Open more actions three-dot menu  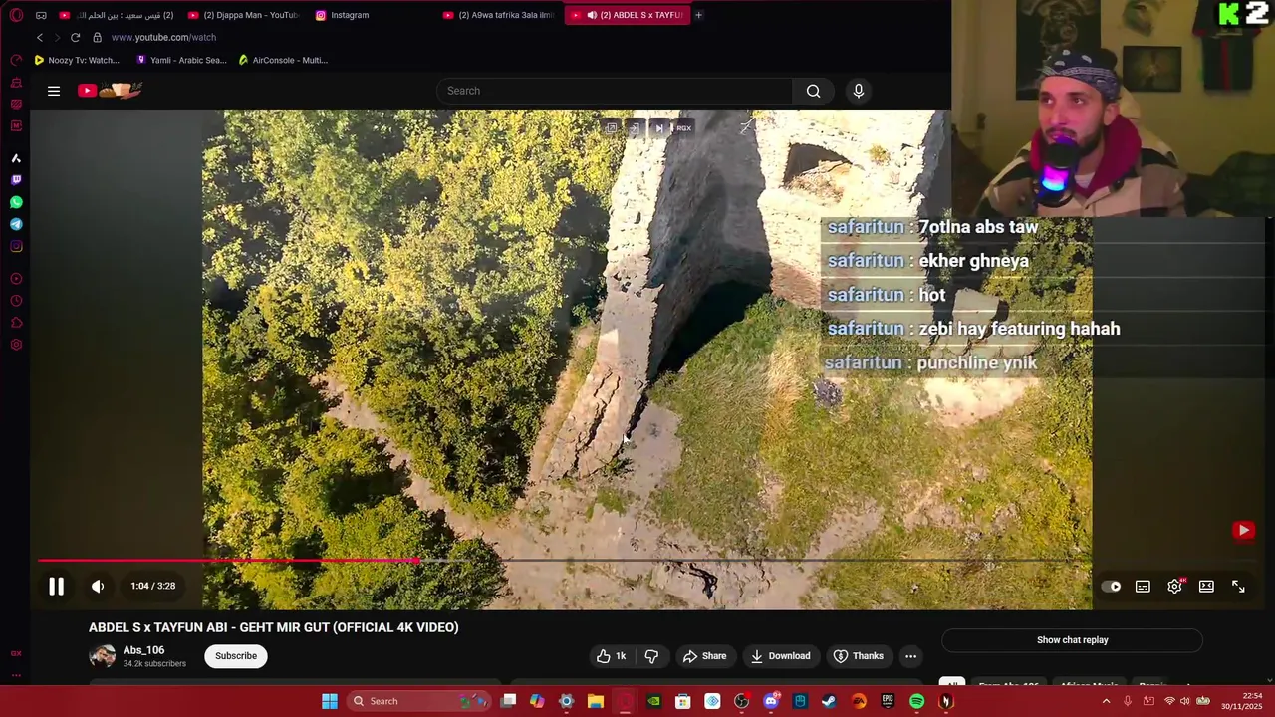(910, 656)
